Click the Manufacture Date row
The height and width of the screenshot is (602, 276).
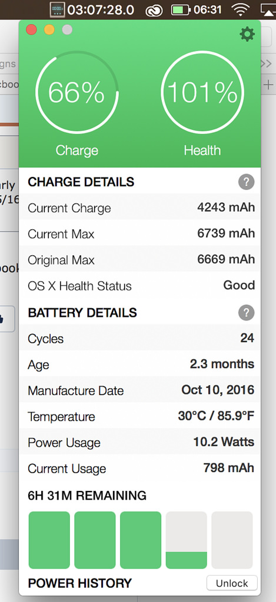[140, 390]
